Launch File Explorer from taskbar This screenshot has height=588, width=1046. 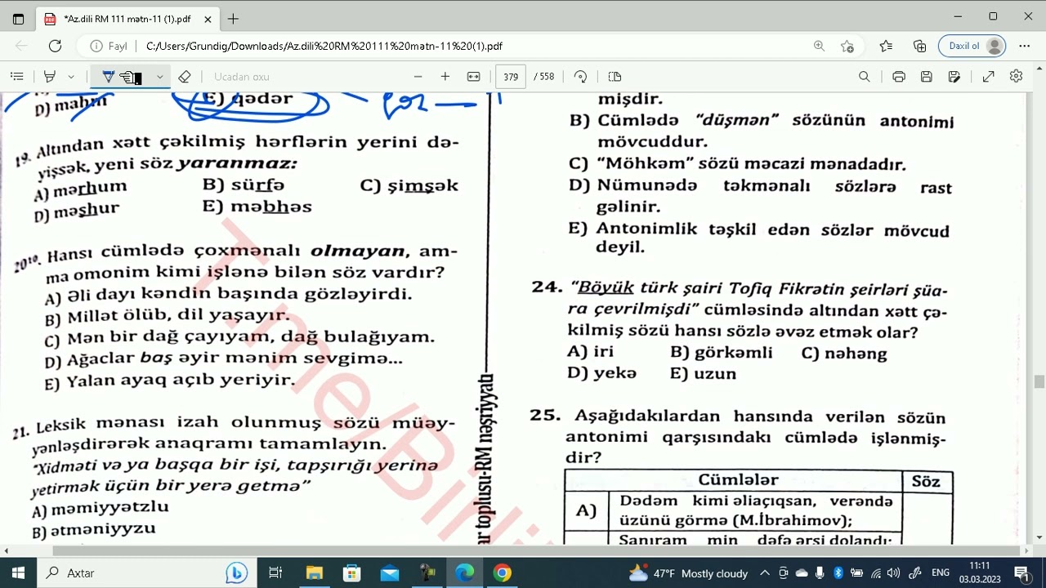(x=315, y=573)
